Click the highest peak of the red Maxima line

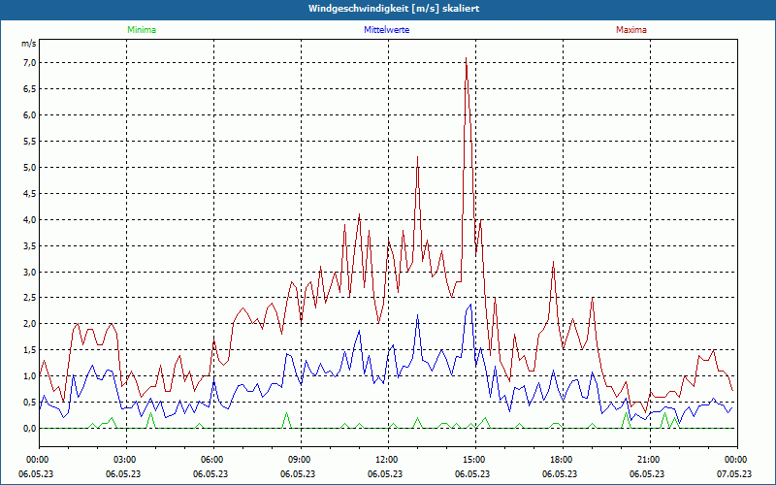click(x=466, y=58)
